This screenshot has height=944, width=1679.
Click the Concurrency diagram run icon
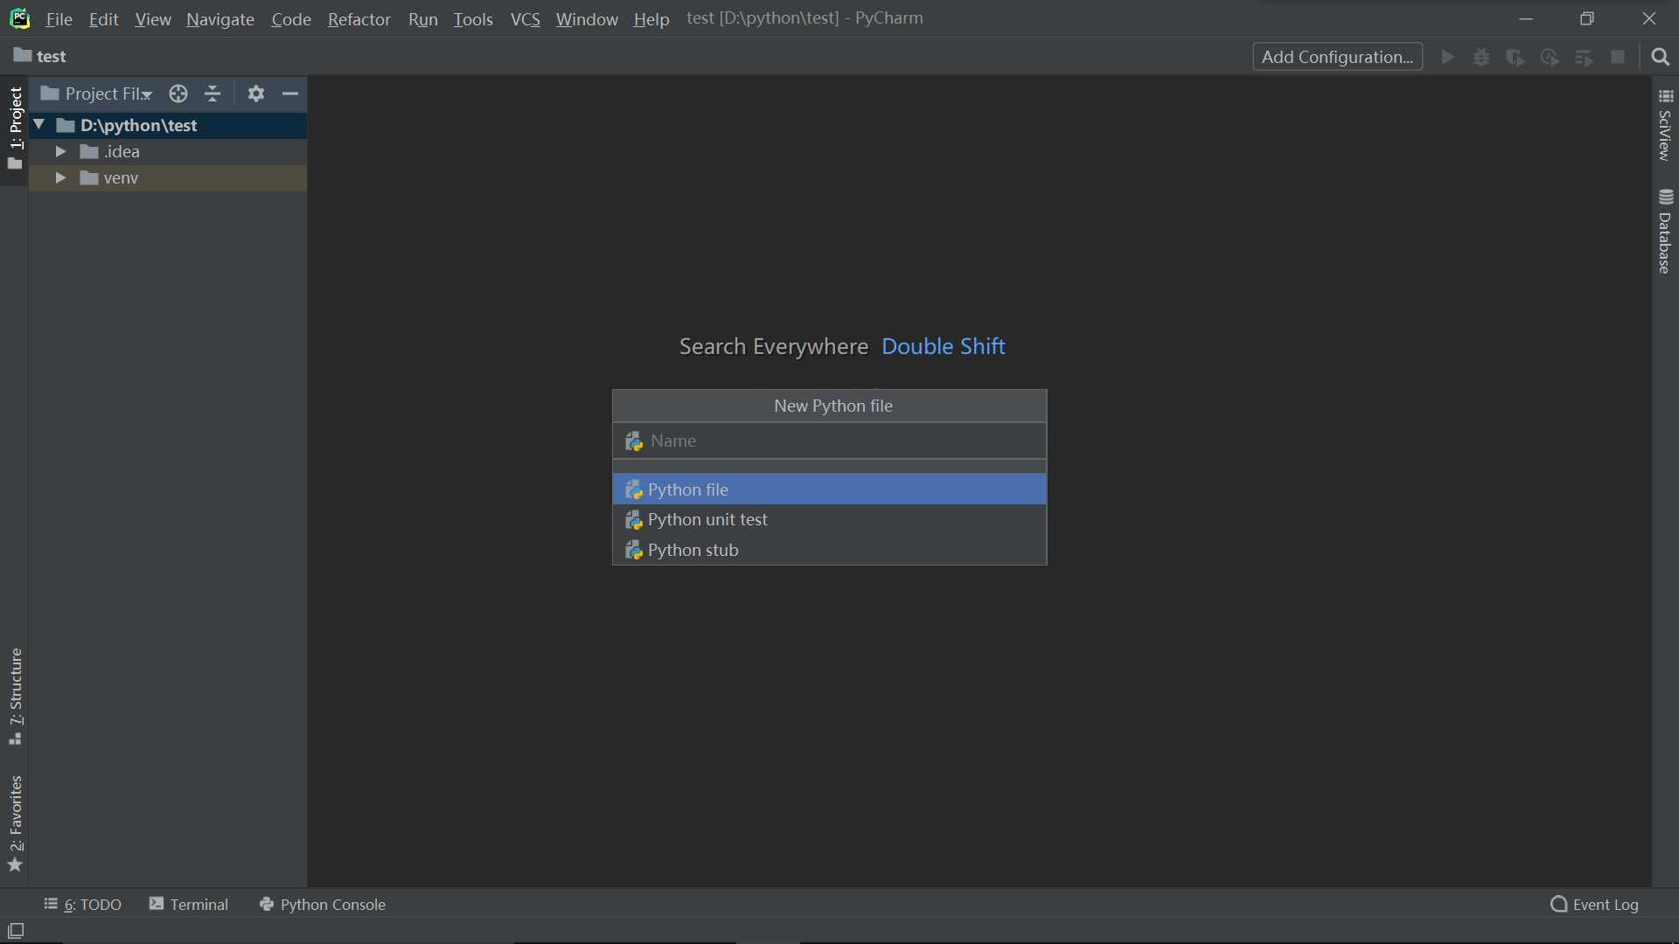coord(1584,57)
